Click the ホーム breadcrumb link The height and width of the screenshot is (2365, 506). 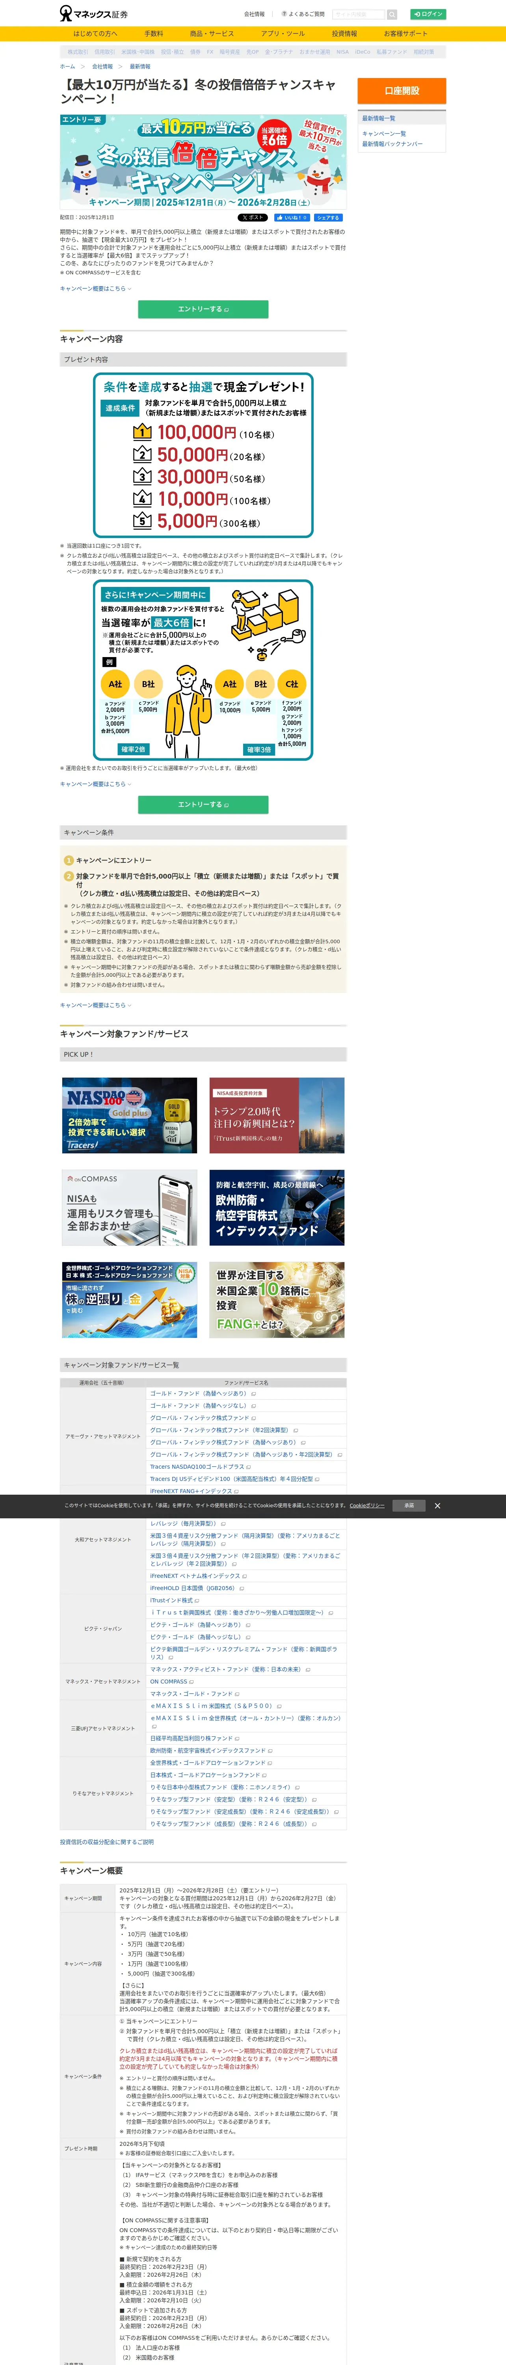(68, 67)
